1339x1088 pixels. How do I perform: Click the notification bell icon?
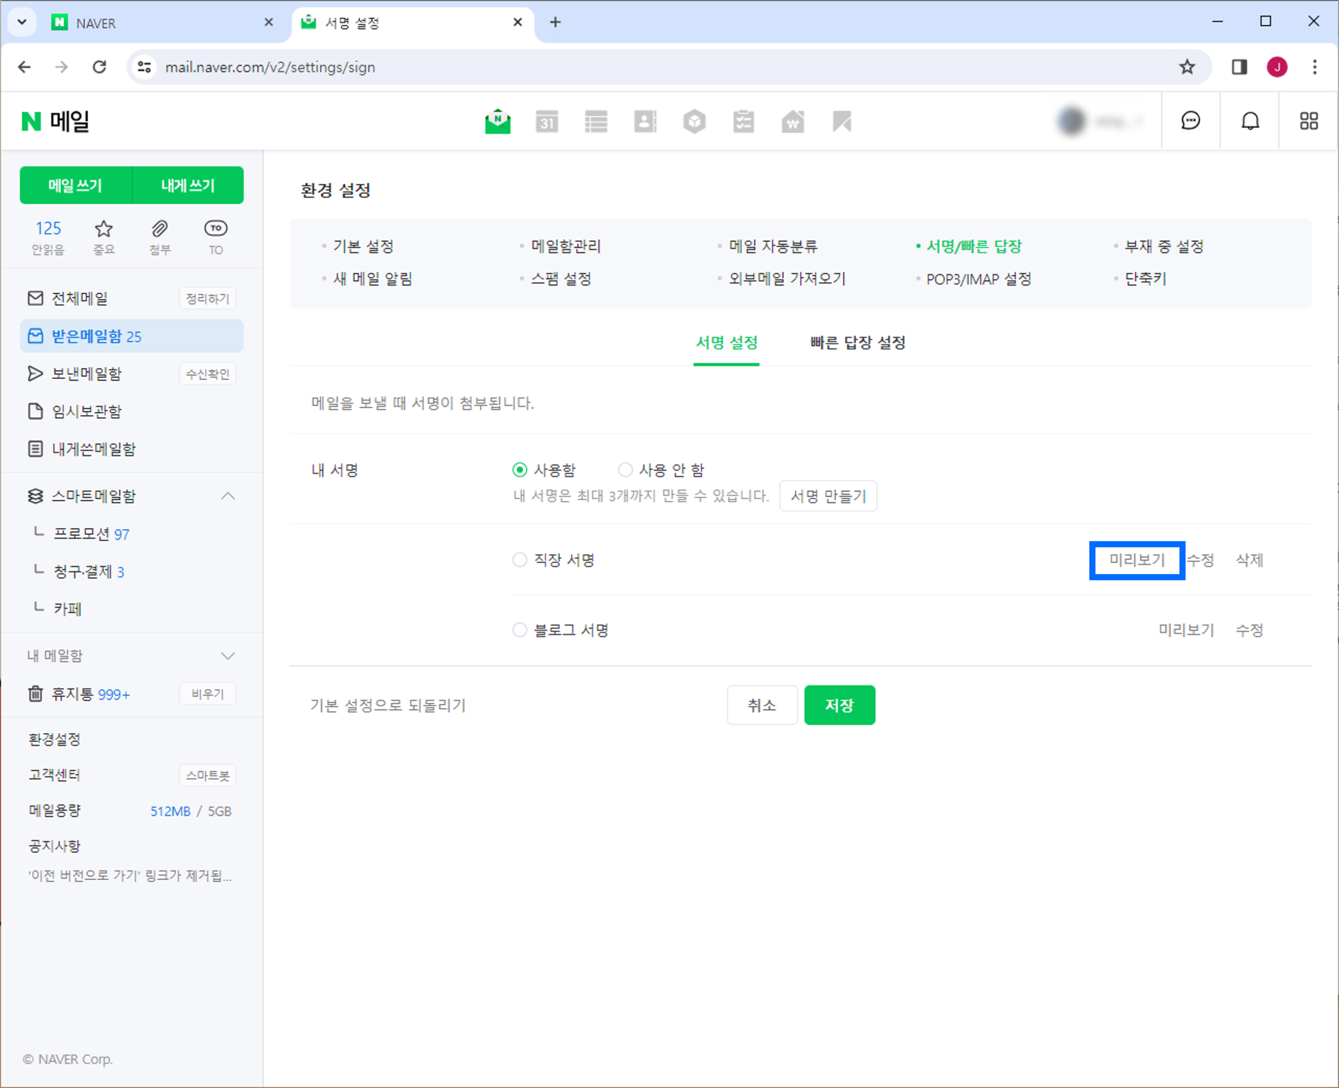(x=1250, y=121)
